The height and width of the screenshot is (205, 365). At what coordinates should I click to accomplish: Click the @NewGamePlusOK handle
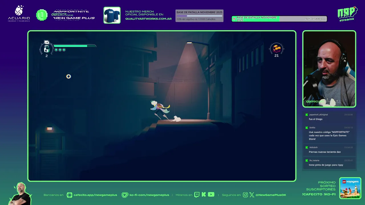pyautogui.click(x=271, y=195)
